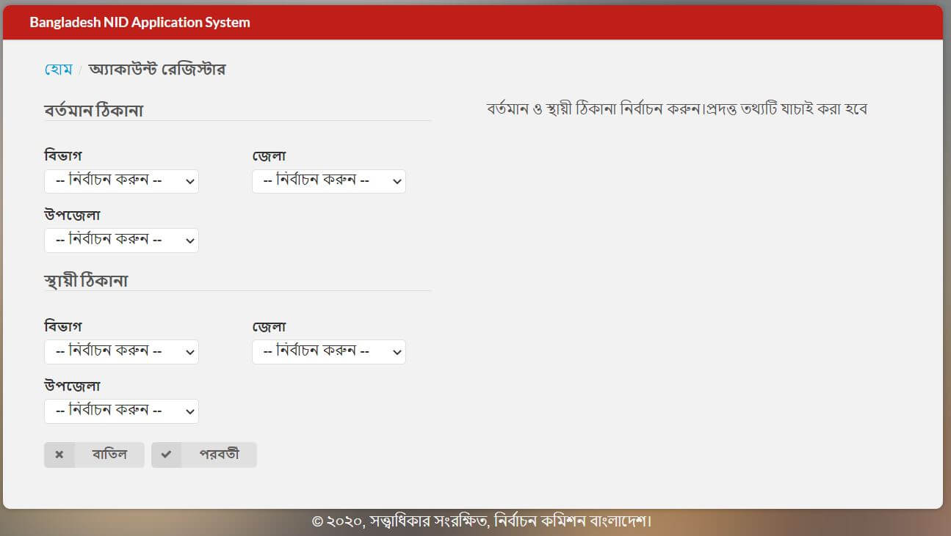Click the dropdown arrow of current address বিভাগ selector
Screen dimensions: 951x536
[x=189, y=181]
